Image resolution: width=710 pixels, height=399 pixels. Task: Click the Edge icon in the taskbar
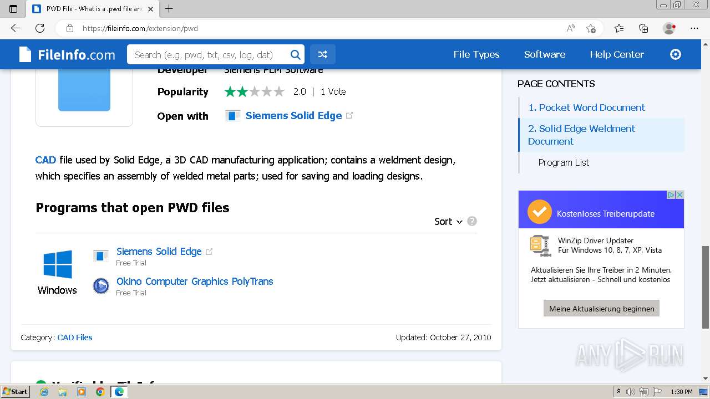[119, 392]
